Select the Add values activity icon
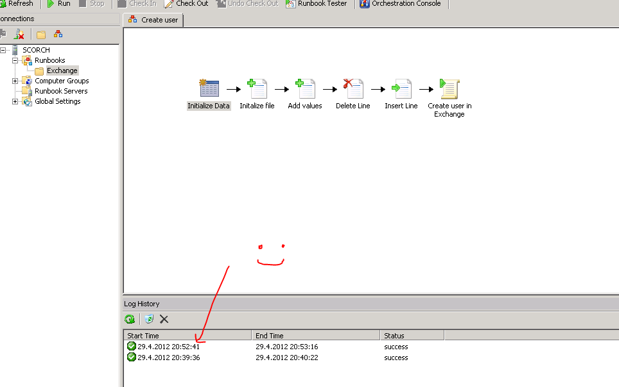The height and width of the screenshot is (387, 619). (305, 89)
